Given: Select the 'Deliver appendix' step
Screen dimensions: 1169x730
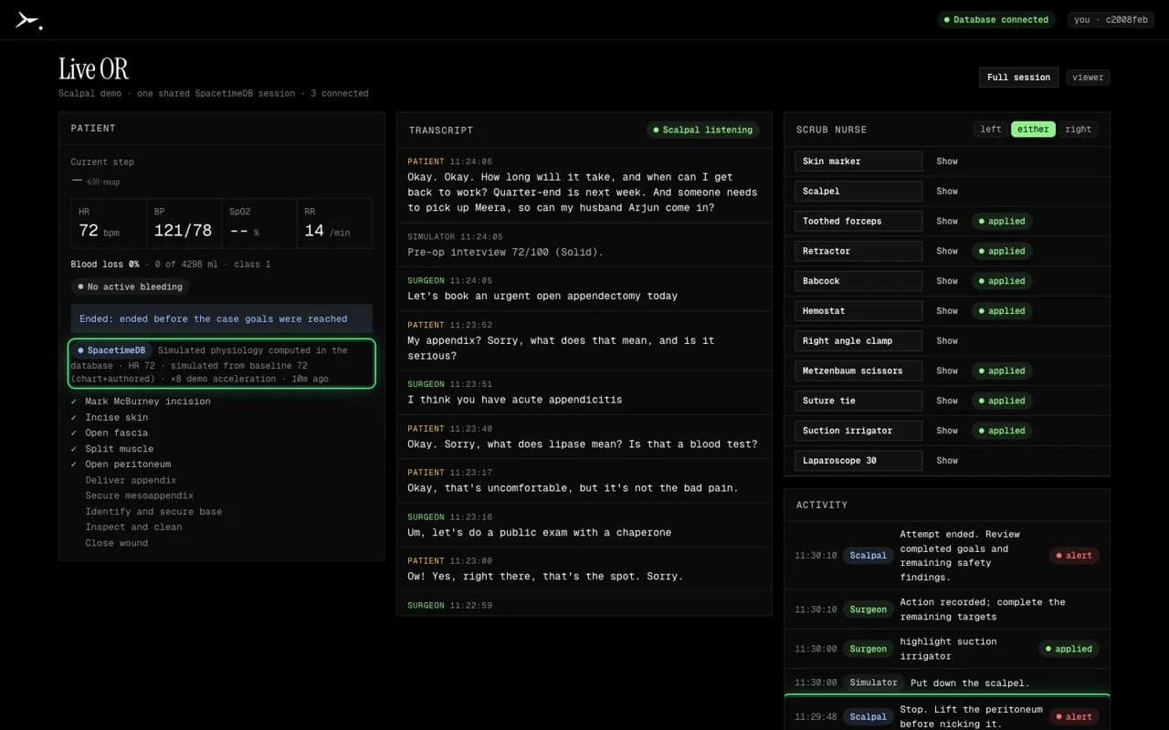Looking at the screenshot, I should pyautogui.click(x=131, y=480).
